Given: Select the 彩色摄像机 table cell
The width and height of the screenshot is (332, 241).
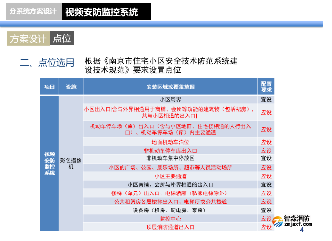Looking at the screenshot, I should tap(71, 163).
